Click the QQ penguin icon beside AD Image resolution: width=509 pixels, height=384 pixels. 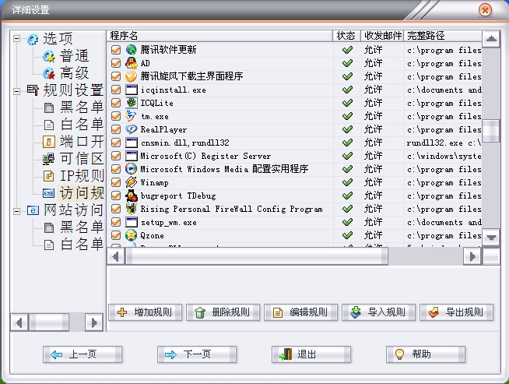click(x=132, y=63)
